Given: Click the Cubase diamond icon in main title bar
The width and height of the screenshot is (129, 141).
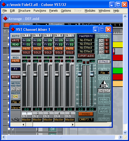Looking at the screenshot, I should pyautogui.click(x=4, y=4).
